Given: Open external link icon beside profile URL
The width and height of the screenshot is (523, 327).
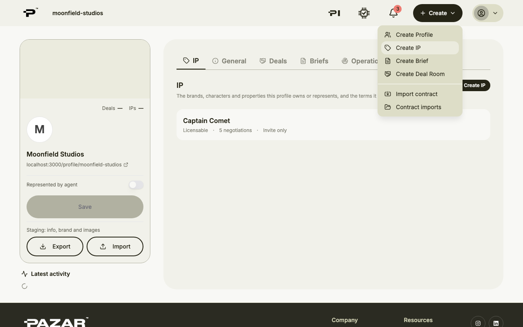Looking at the screenshot, I should point(126,165).
